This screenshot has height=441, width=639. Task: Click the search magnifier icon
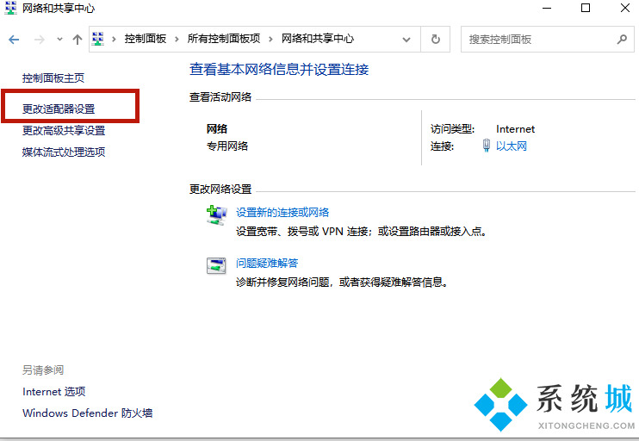(x=622, y=40)
